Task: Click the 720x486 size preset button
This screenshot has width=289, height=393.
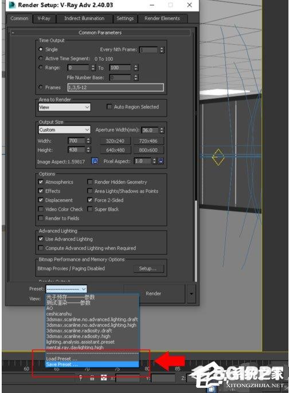Action: 149,141
